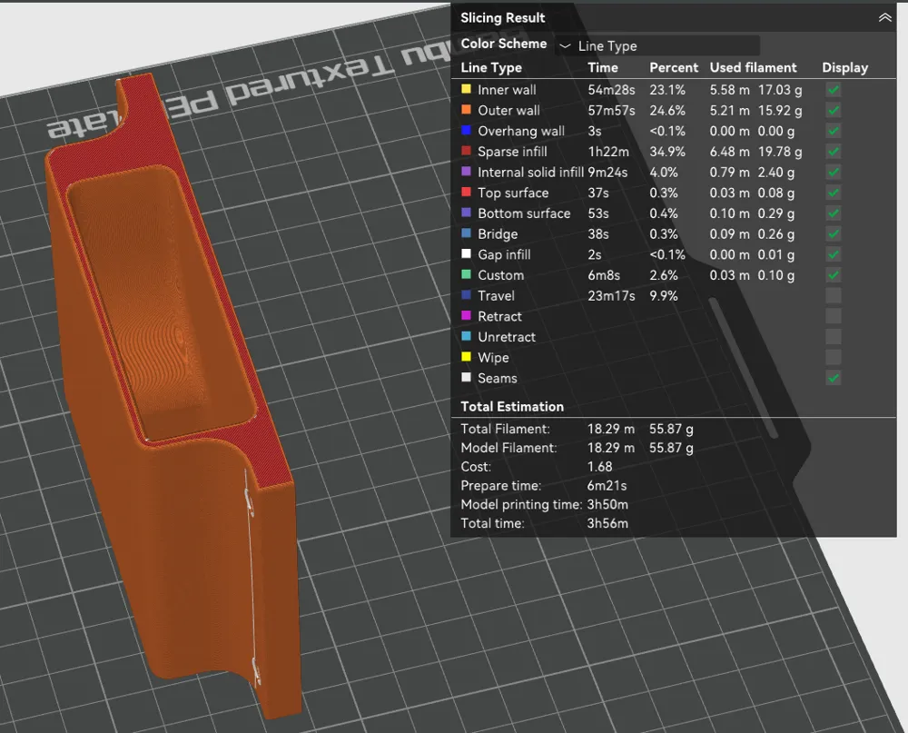Click the Line Type column header

tap(491, 68)
